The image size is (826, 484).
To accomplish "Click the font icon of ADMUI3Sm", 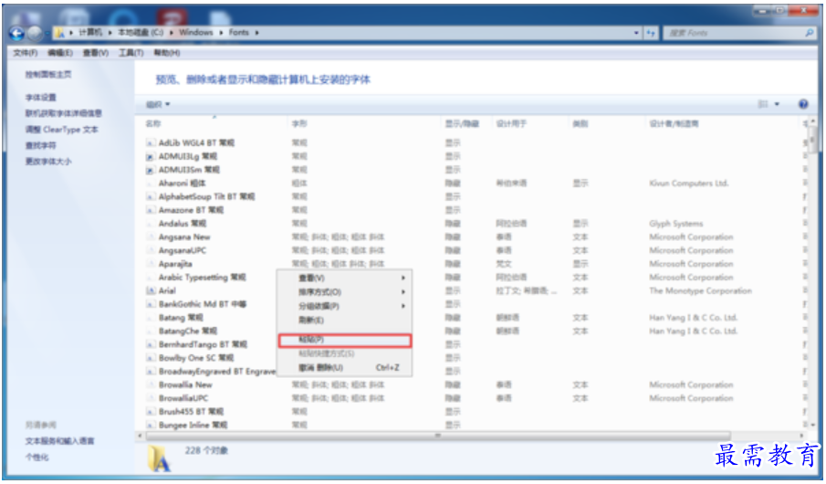I will point(150,170).
